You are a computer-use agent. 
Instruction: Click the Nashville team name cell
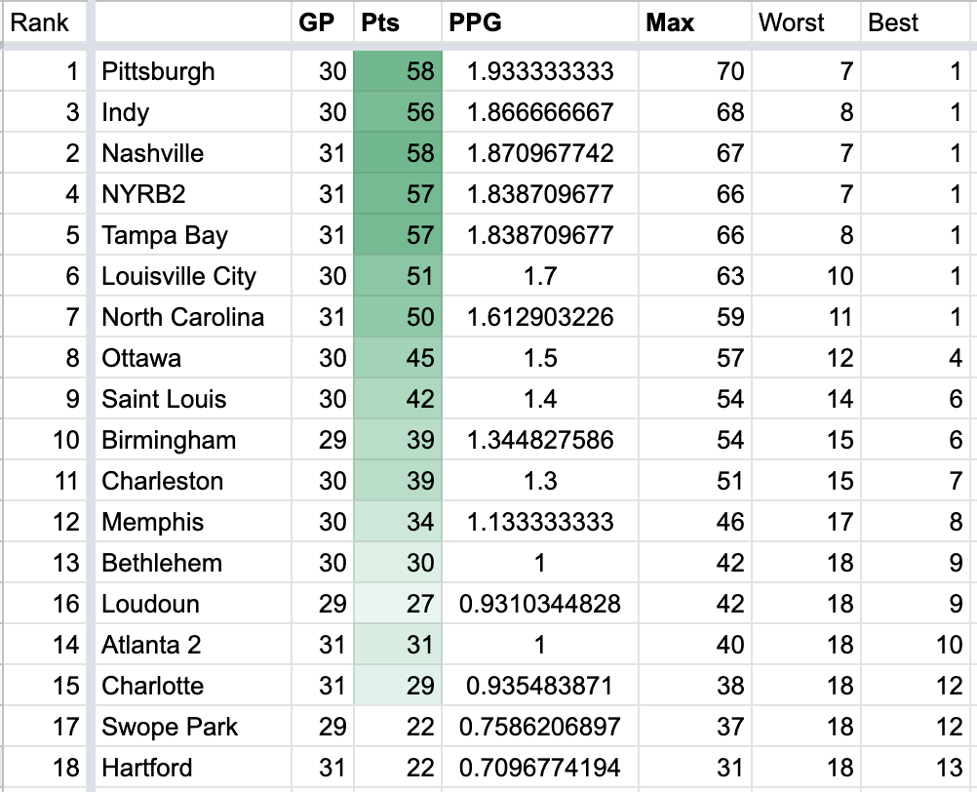pos(193,153)
